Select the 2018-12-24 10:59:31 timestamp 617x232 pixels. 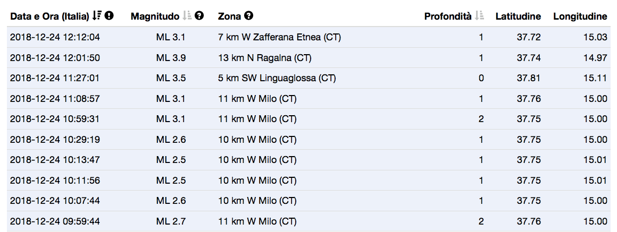pyautogui.click(x=55, y=119)
